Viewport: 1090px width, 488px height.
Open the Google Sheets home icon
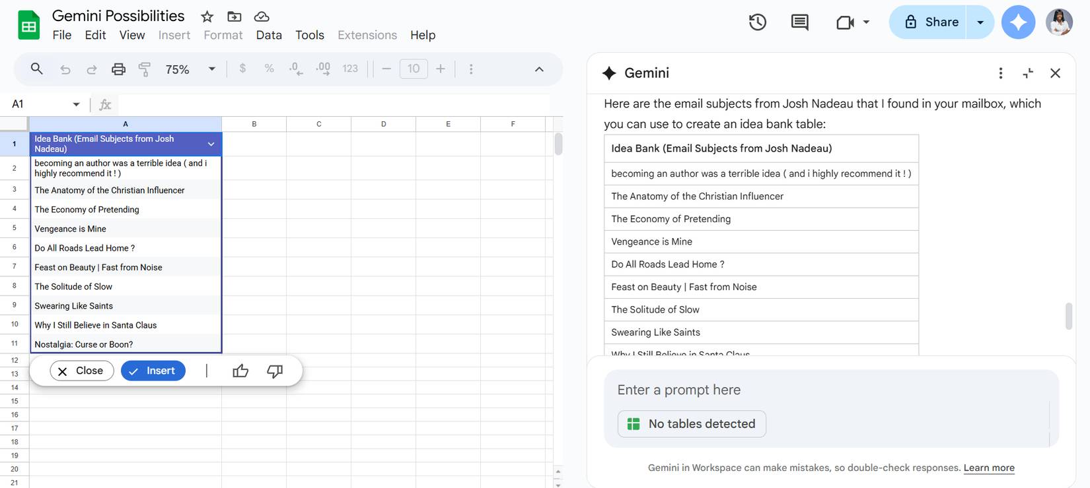tap(28, 26)
